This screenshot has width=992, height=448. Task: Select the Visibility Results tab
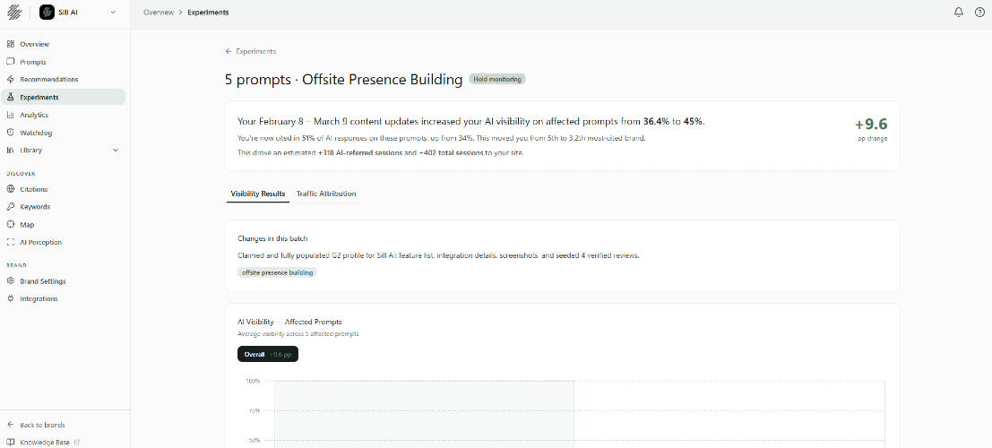pos(258,194)
